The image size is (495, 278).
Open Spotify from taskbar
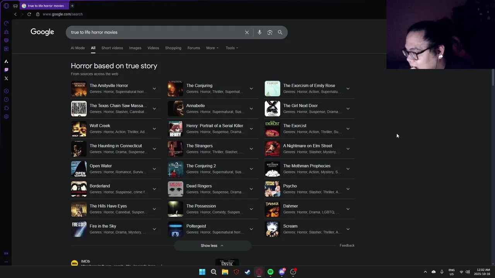coord(270,272)
